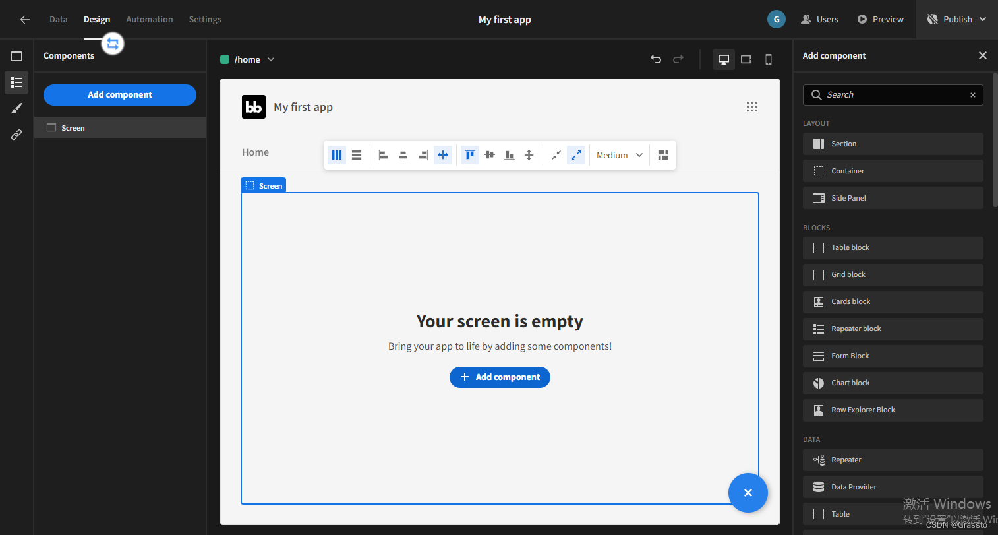Click the Screen label tag on canvas
998x535 pixels.
264,186
